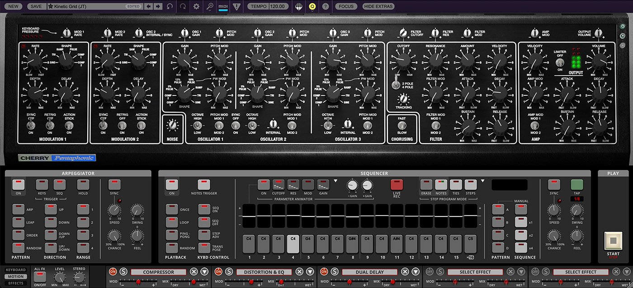Solo the Compressor effect S icon
This screenshot has height=288, width=633.
pos(123,272)
